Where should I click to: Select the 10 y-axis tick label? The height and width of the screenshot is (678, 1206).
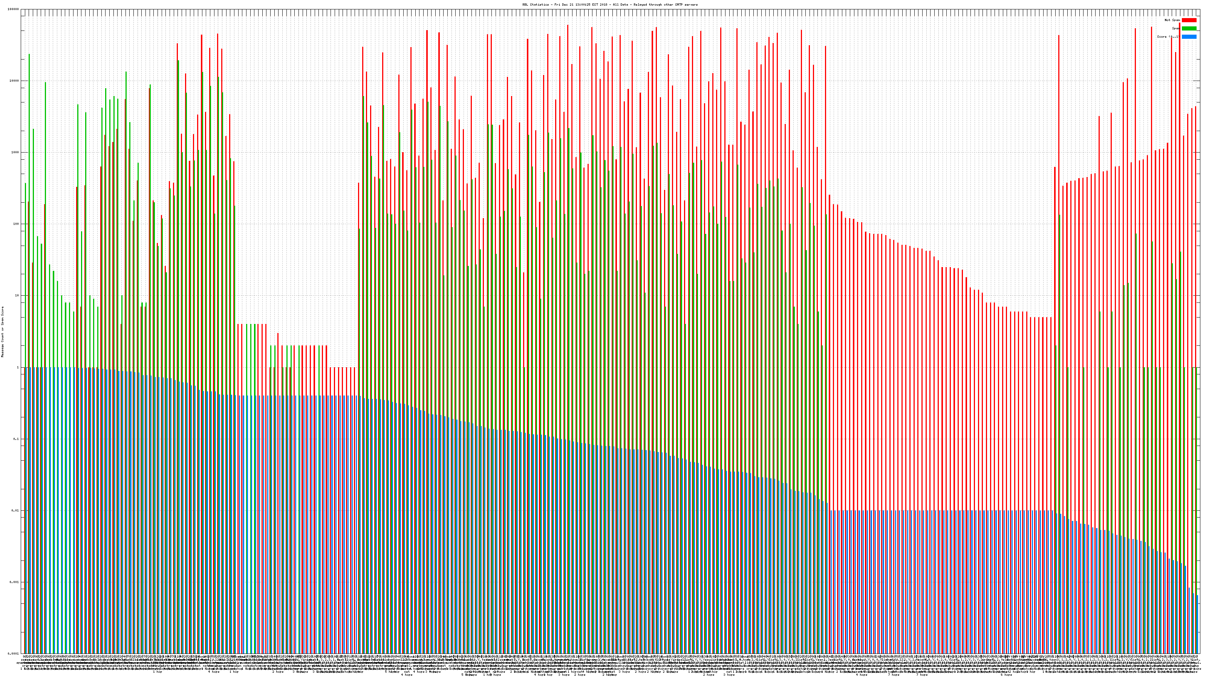(x=17, y=296)
